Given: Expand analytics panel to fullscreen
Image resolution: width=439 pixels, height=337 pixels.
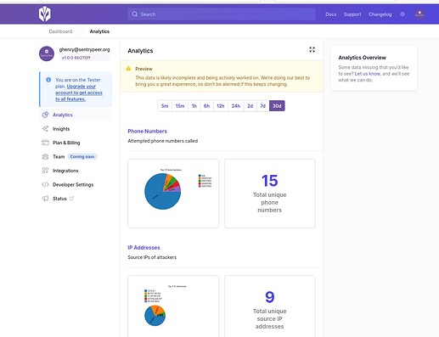Looking at the screenshot, I should tap(312, 50).
